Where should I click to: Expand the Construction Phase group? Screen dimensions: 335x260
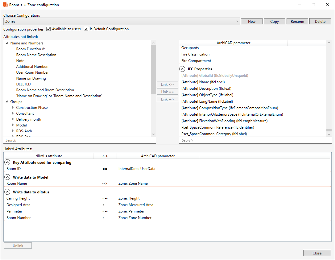click(12, 107)
